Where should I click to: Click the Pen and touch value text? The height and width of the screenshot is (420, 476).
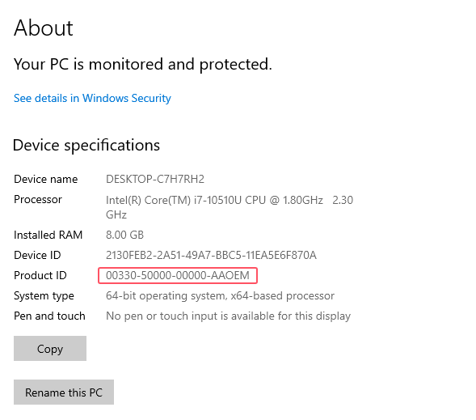(228, 316)
